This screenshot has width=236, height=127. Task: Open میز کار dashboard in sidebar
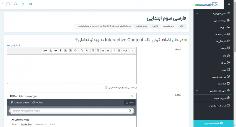coord(225,63)
